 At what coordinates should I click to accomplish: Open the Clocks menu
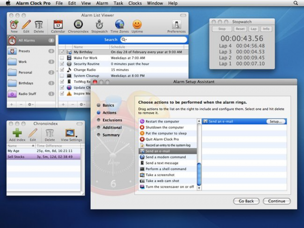(135, 3)
